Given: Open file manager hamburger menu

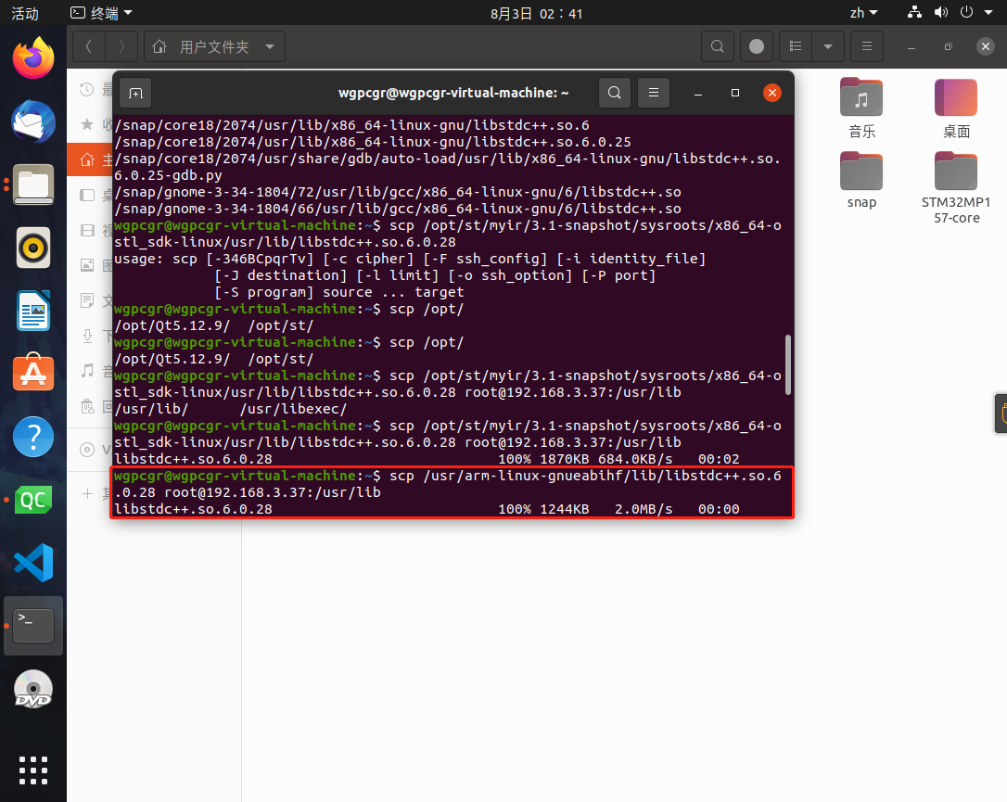Looking at the screenshot, I should click(867, 46).
